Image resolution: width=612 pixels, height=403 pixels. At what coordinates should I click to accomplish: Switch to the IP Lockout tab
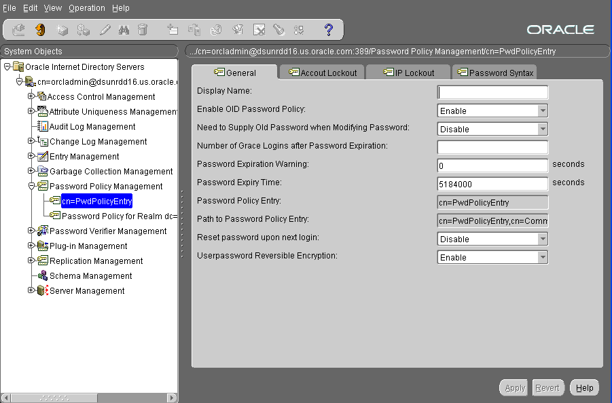[x=408, y=73]
